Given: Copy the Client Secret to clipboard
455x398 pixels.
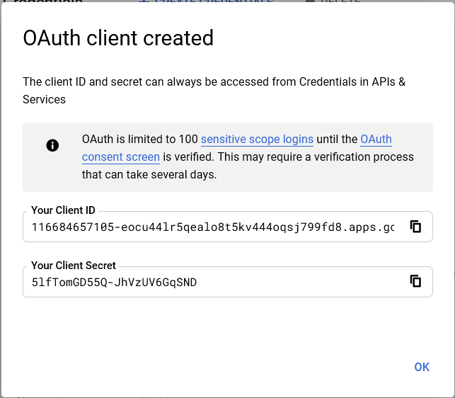Looking at the screenshot, I should tap(416, 282).
